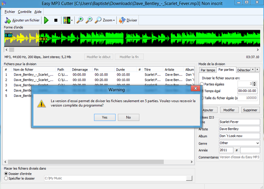Click the 0:00 marker on the waveform
264x189 pixels.
(9, 36)
